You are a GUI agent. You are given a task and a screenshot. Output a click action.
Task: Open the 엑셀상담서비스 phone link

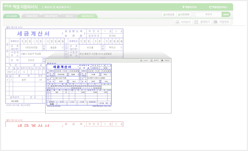(x=218, y=7)
